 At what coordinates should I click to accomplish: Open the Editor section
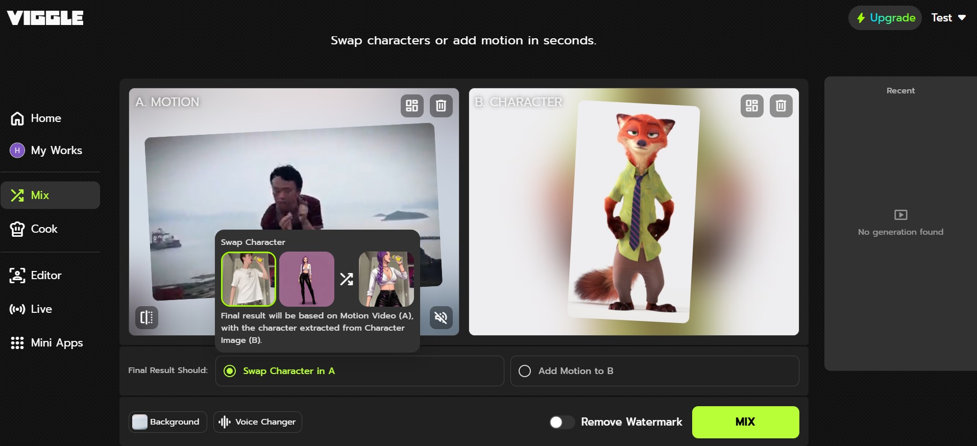pos(50,276)
